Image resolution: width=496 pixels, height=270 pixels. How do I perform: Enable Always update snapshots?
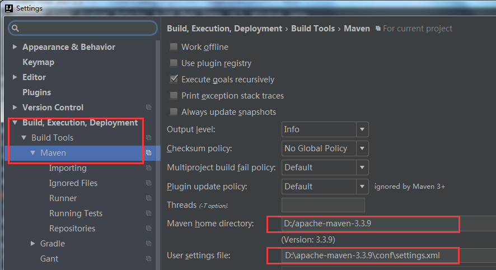pyautogui.click(x=174, y=112)
